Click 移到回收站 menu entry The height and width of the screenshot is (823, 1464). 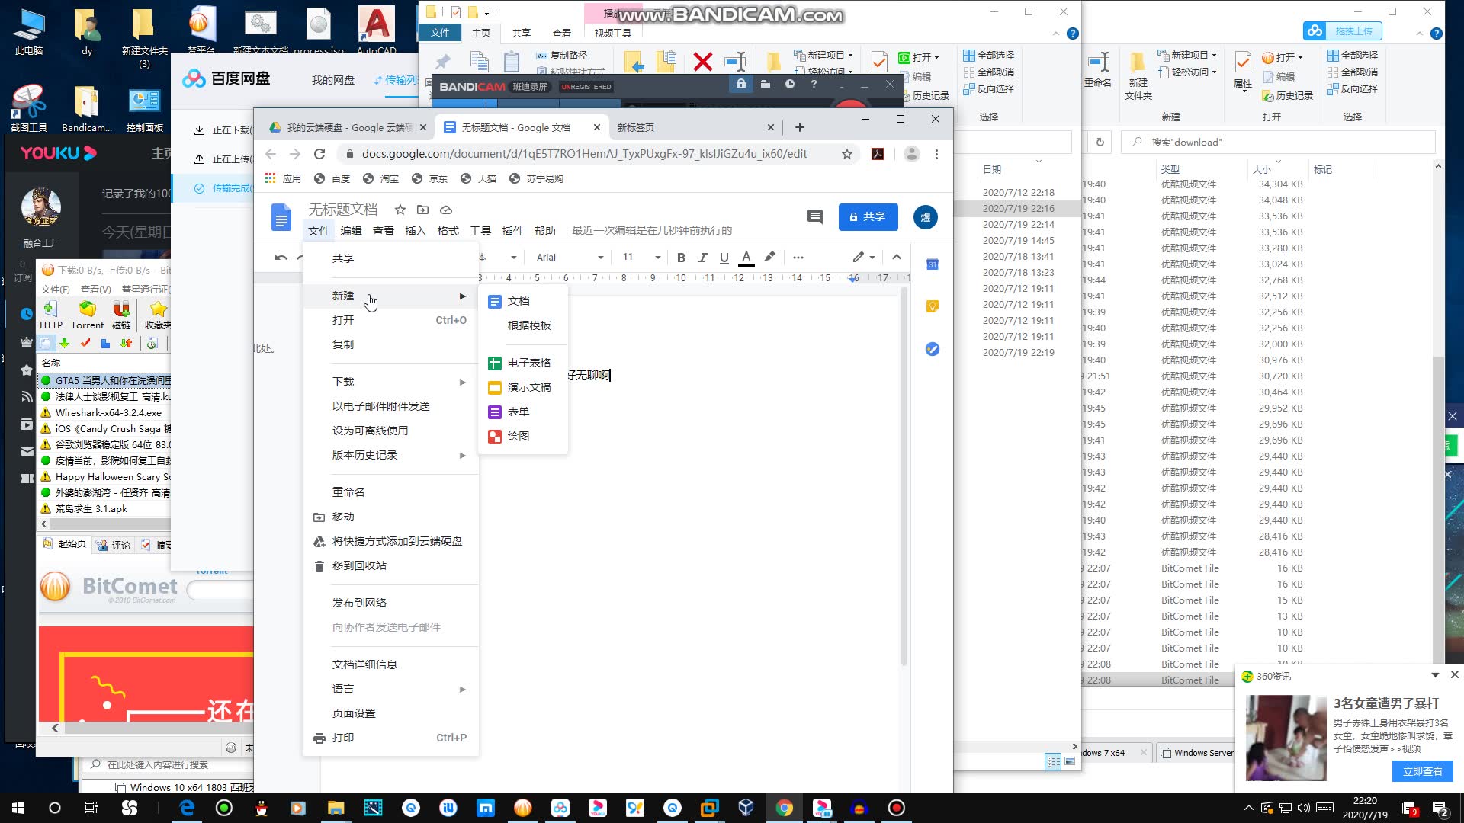390,566
